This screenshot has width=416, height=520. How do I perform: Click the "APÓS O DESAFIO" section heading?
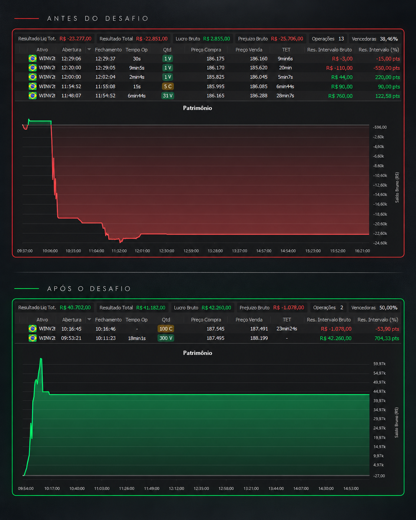[x=89, y=289]
